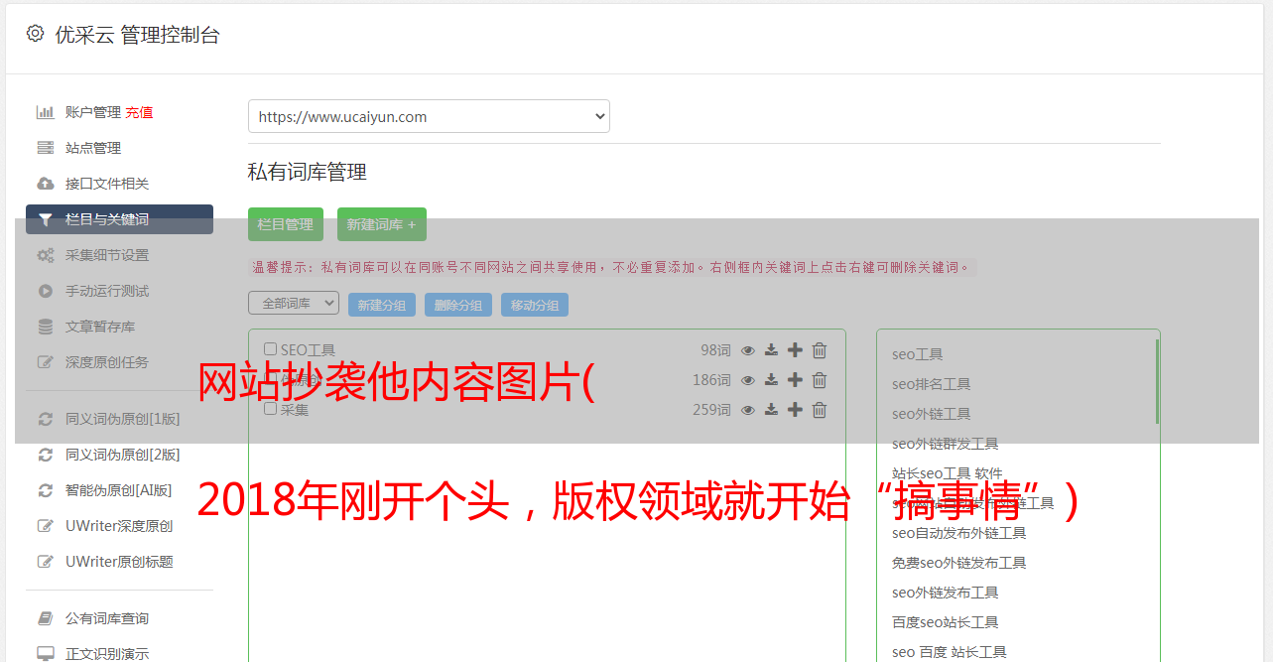Click the eye icon on the 259词 row

748,410
